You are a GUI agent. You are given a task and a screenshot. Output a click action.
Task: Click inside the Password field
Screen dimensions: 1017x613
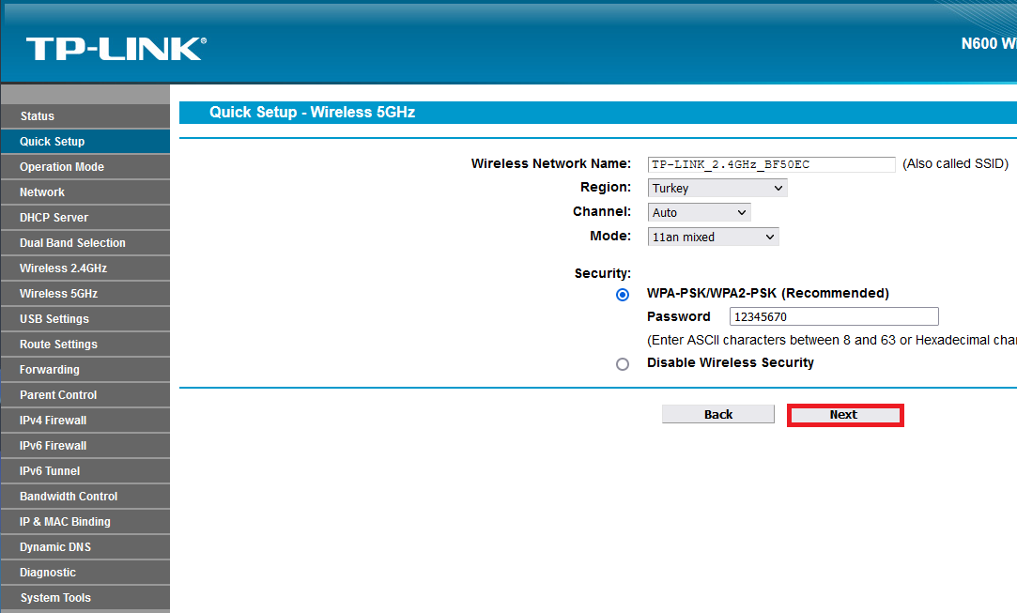click(832, 315)
